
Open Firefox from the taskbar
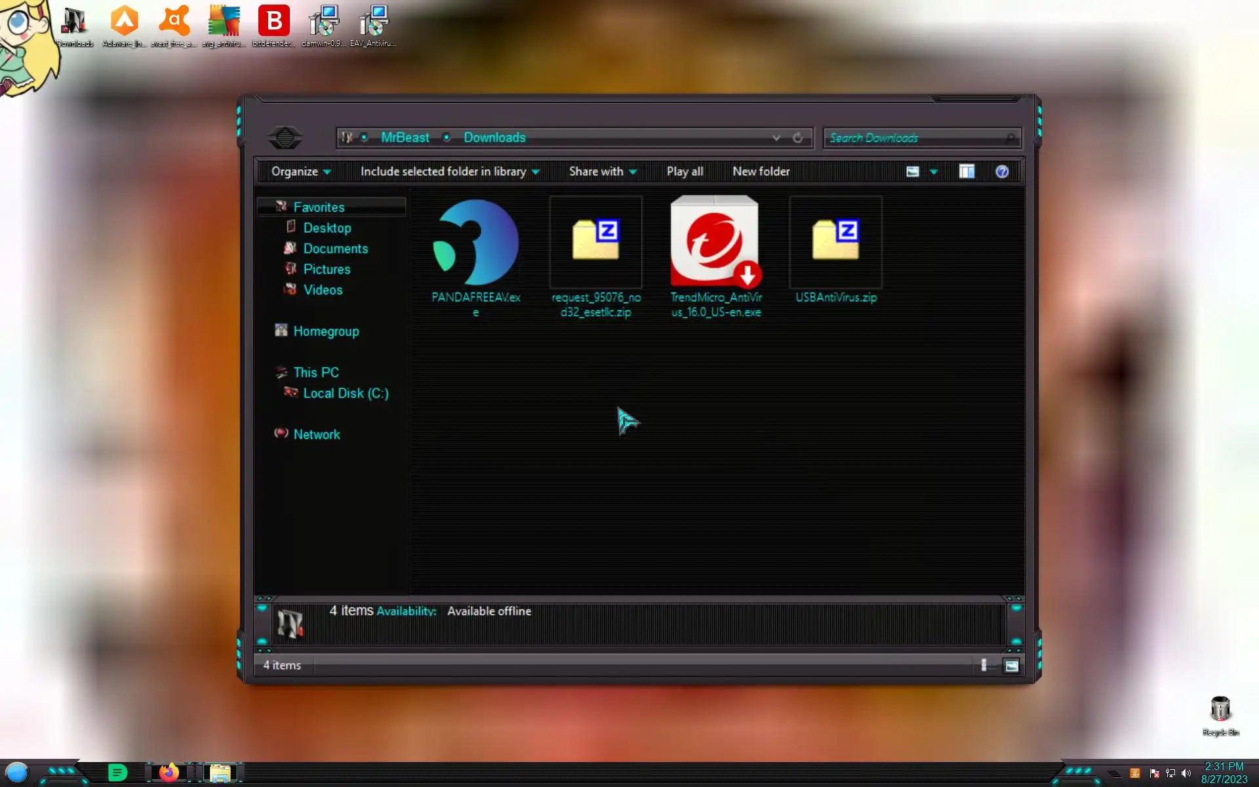169,773
